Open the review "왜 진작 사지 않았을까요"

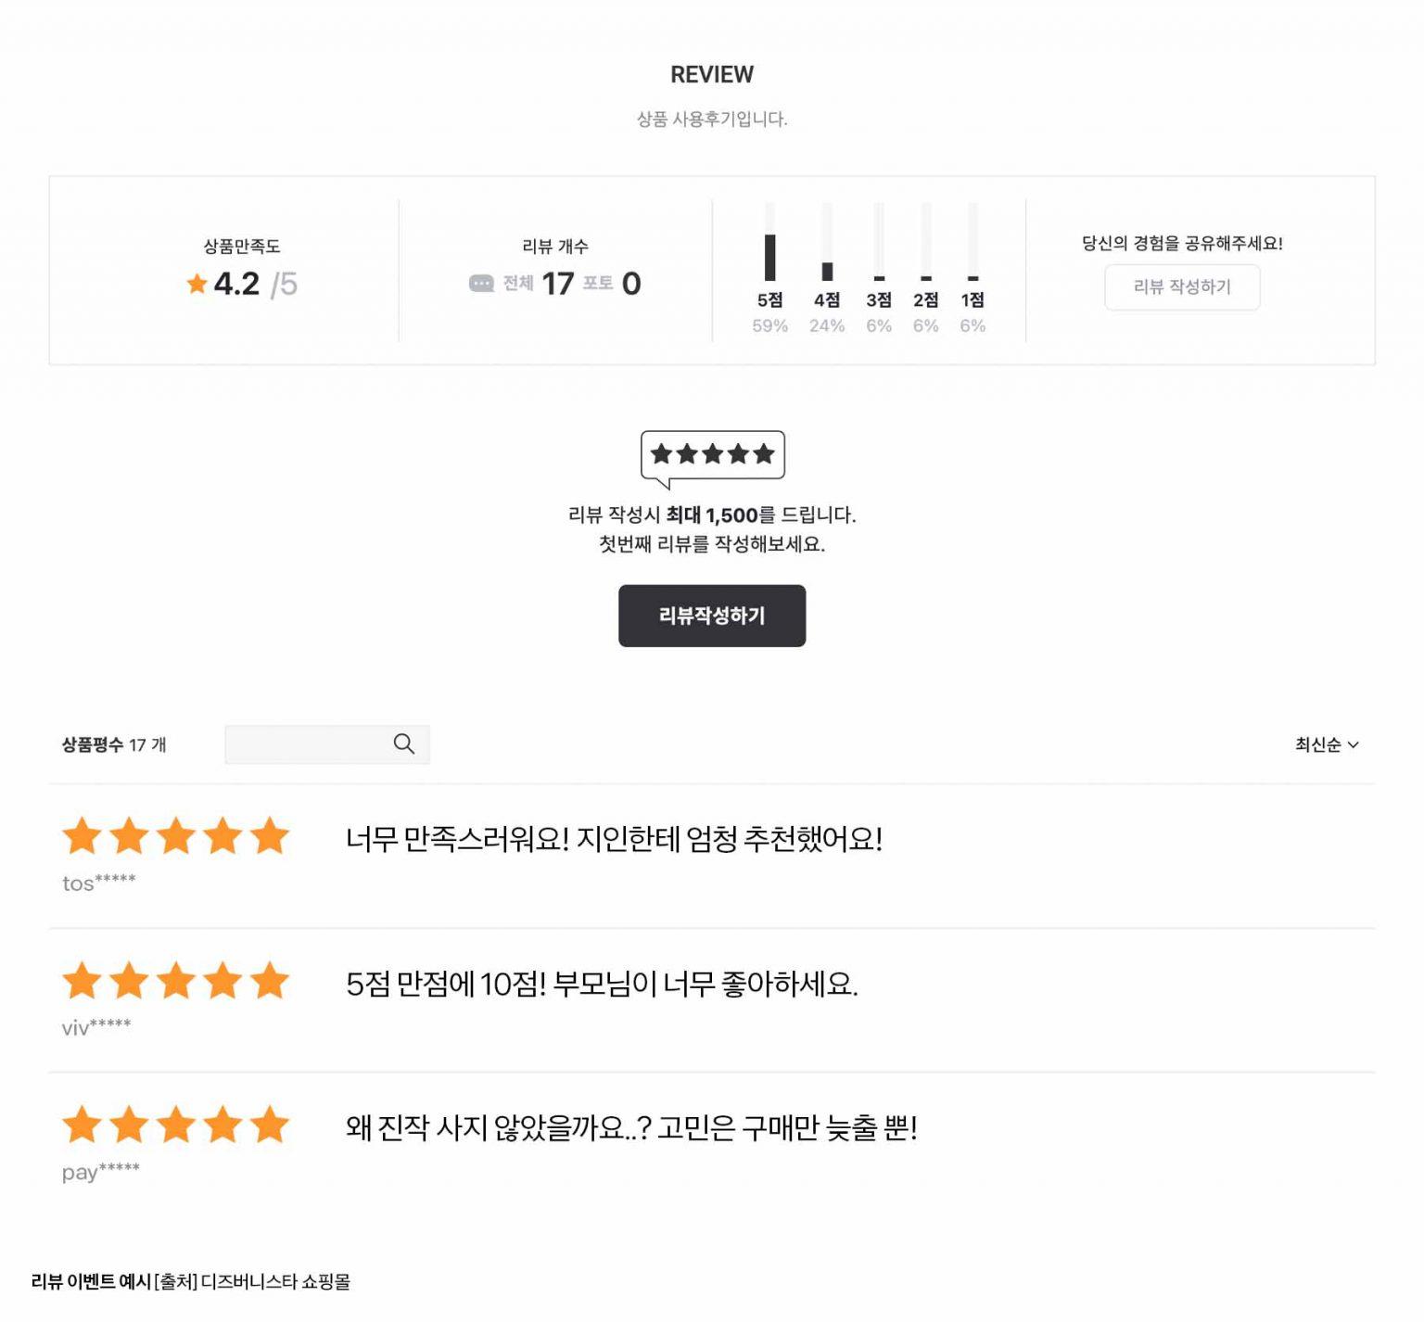(631, 1128)
